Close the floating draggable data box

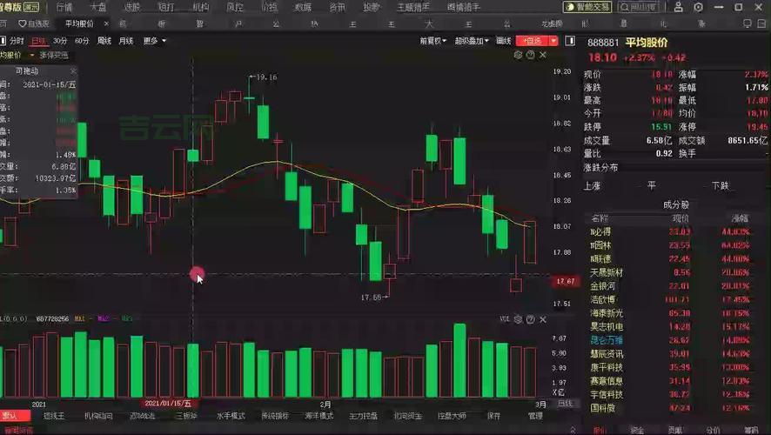73,70
